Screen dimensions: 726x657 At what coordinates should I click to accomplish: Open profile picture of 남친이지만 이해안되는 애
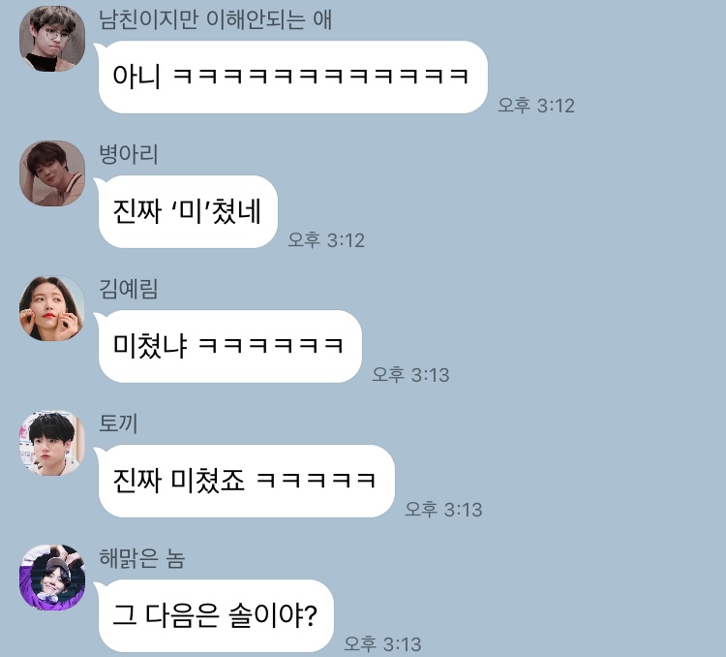(x=52, y=39)
